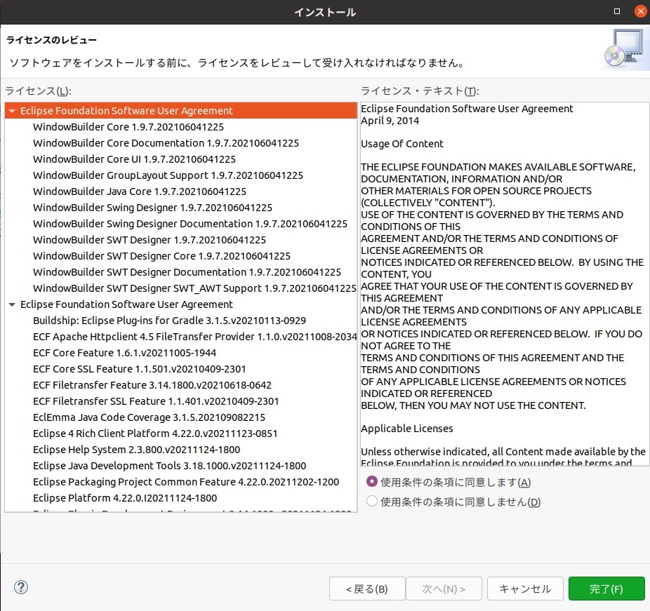
Task: Select the accept license terms radio button
Action: (372, 482)
